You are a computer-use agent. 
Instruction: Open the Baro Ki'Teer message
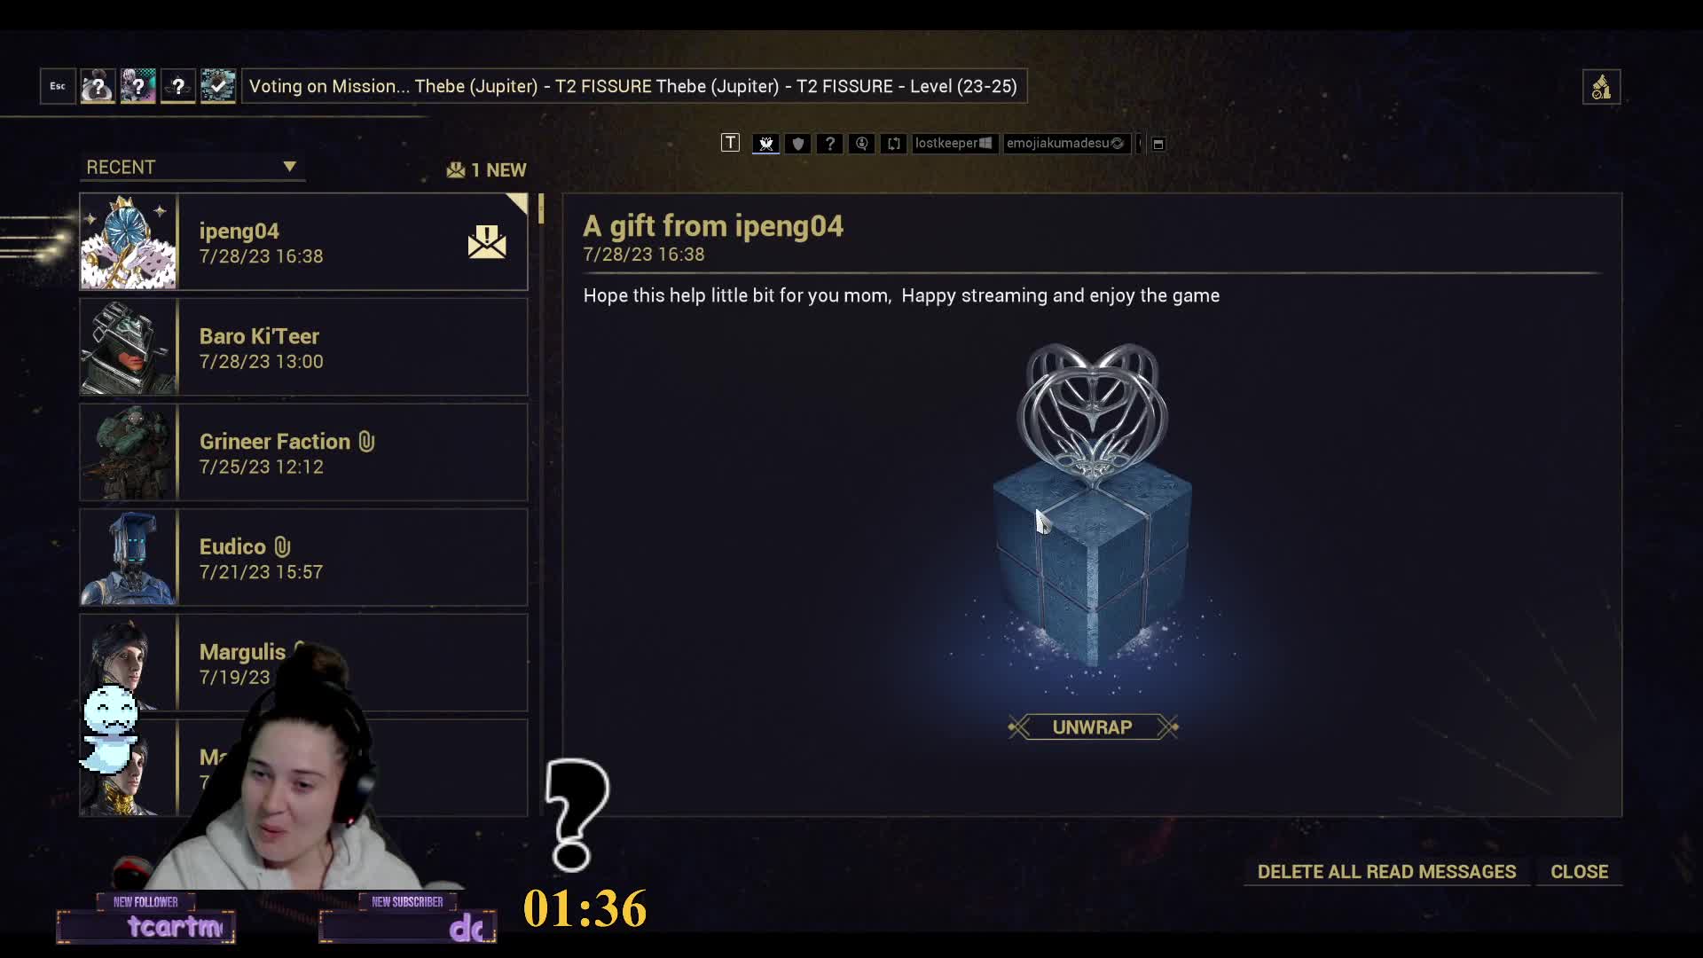(303, 348)
